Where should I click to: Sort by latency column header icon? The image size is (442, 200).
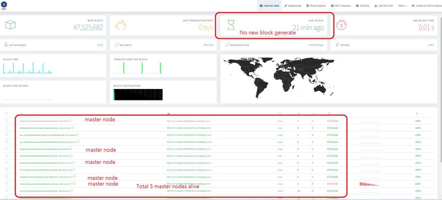279,114
